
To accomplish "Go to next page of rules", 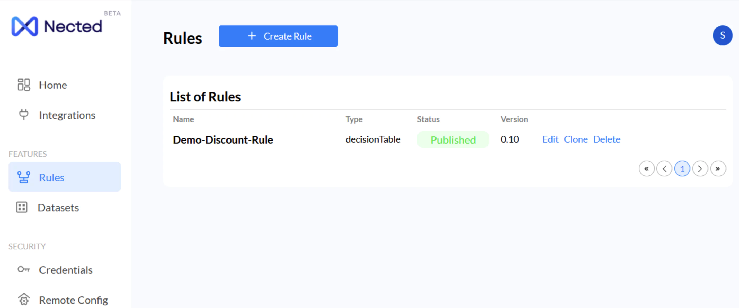I will point(700,169).
